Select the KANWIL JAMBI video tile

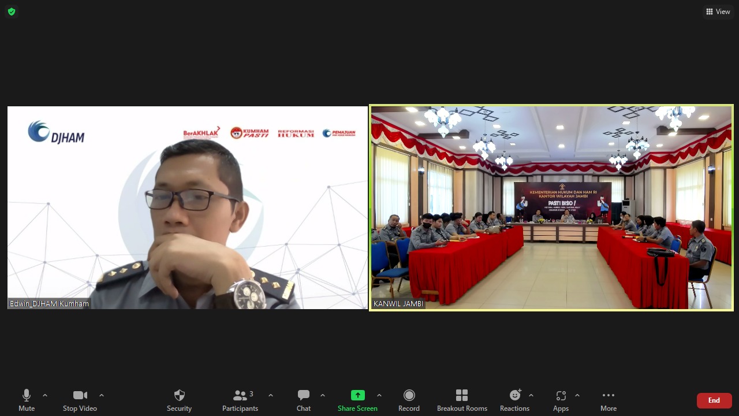click(x=551, y=208)
